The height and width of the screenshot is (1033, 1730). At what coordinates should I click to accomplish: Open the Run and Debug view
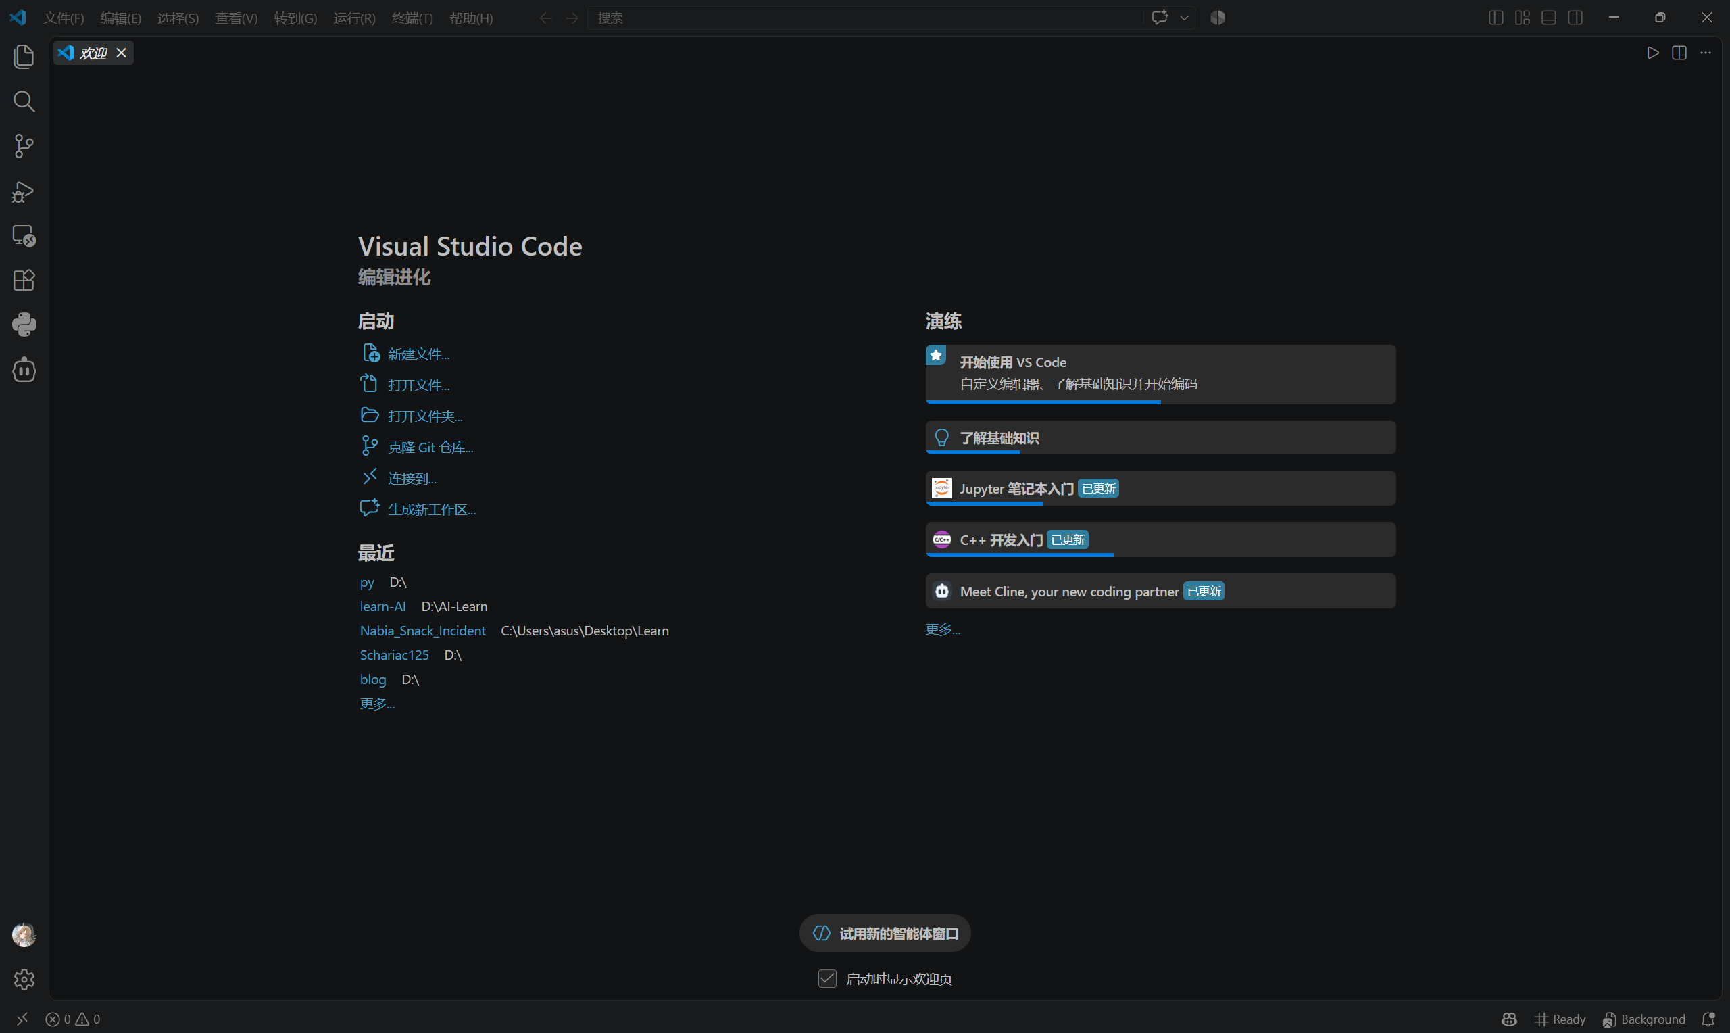pos(24,191)
